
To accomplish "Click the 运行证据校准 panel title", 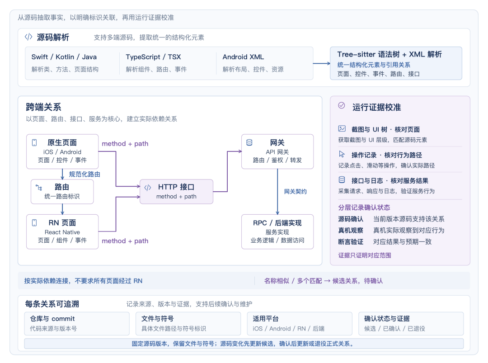I will (376, 108).
